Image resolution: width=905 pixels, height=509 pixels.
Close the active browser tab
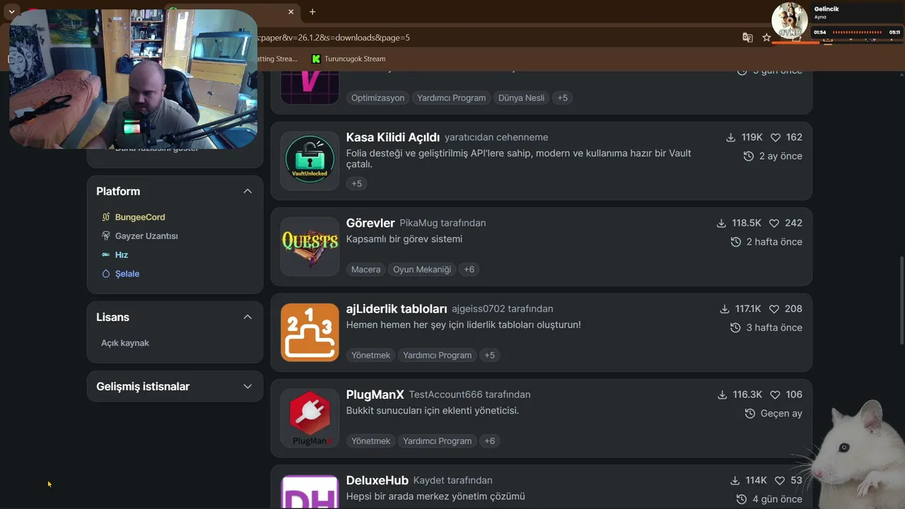coord(291,11)
